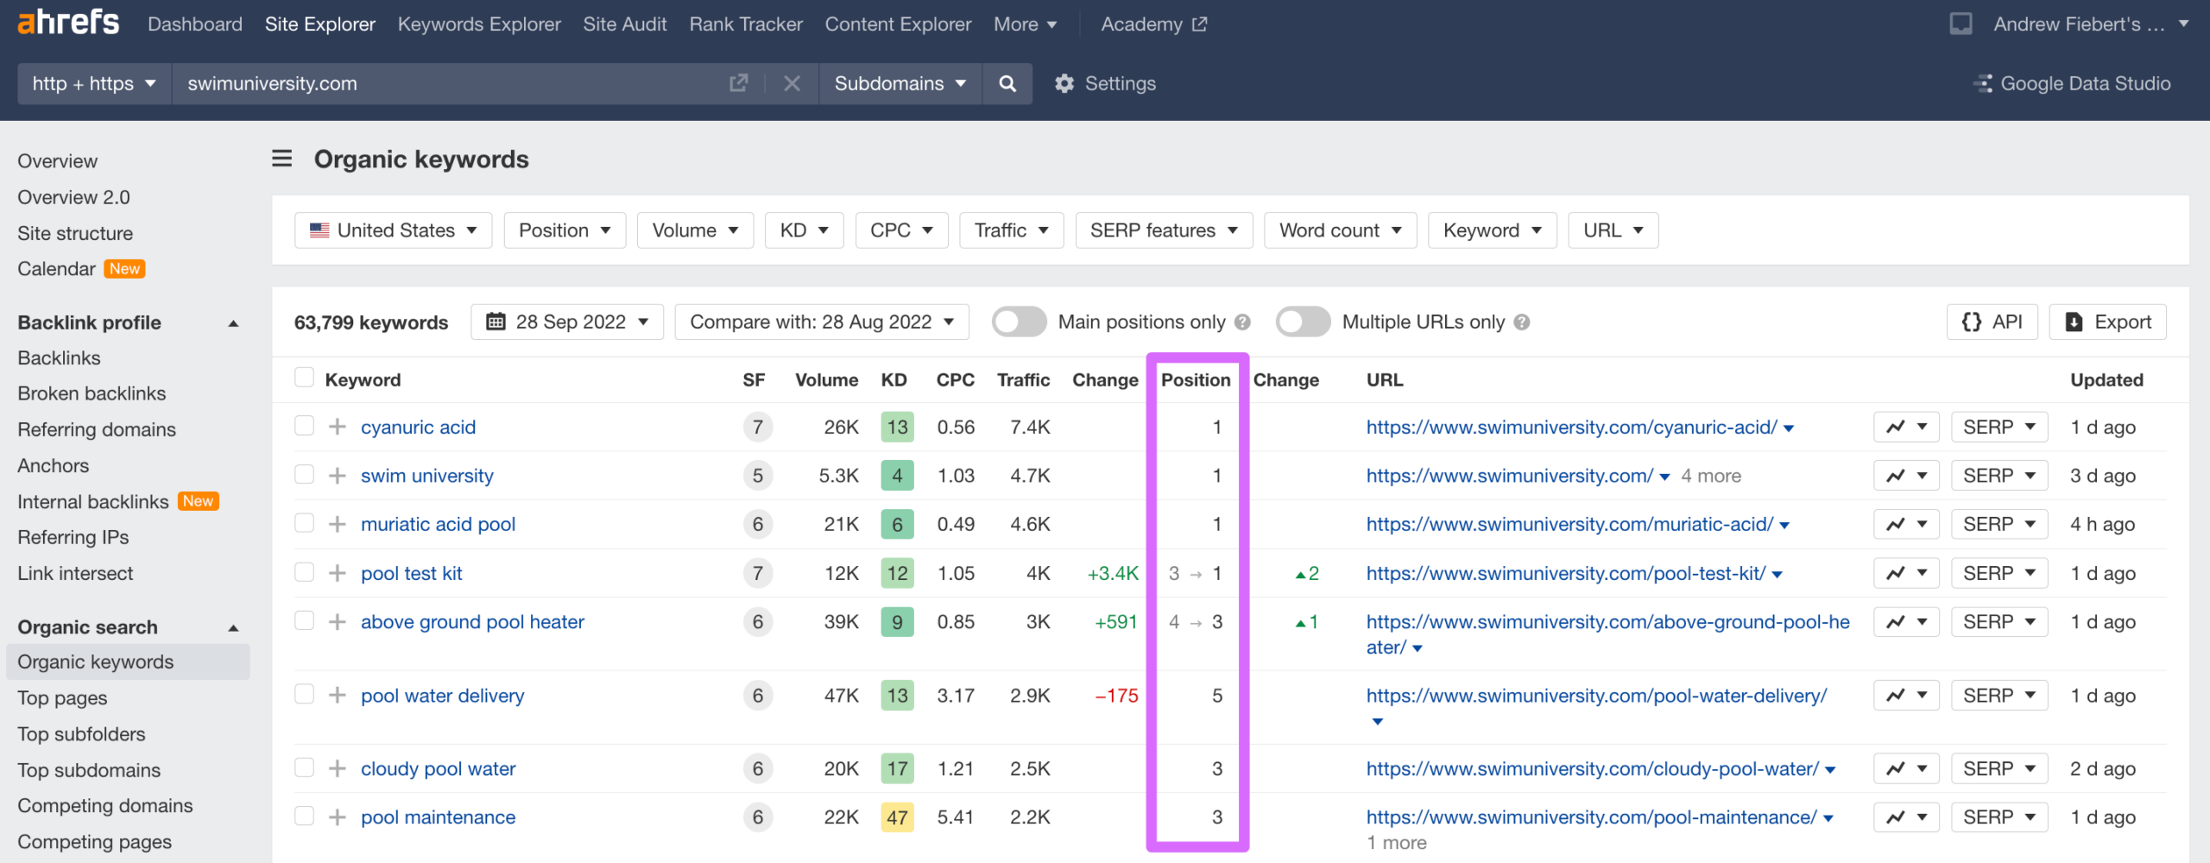Click the cyanuric acid keyword link

pyautogui.click(x=418, y=427)
